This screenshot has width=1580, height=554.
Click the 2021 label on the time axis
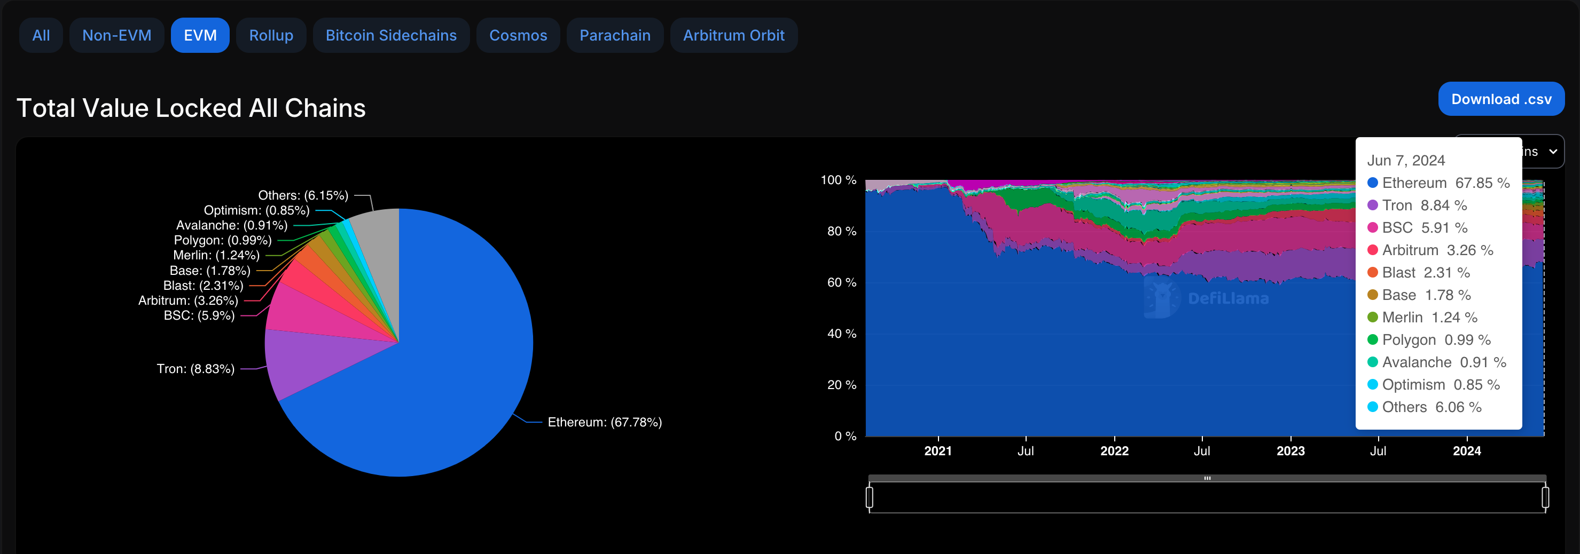(938, 451)
